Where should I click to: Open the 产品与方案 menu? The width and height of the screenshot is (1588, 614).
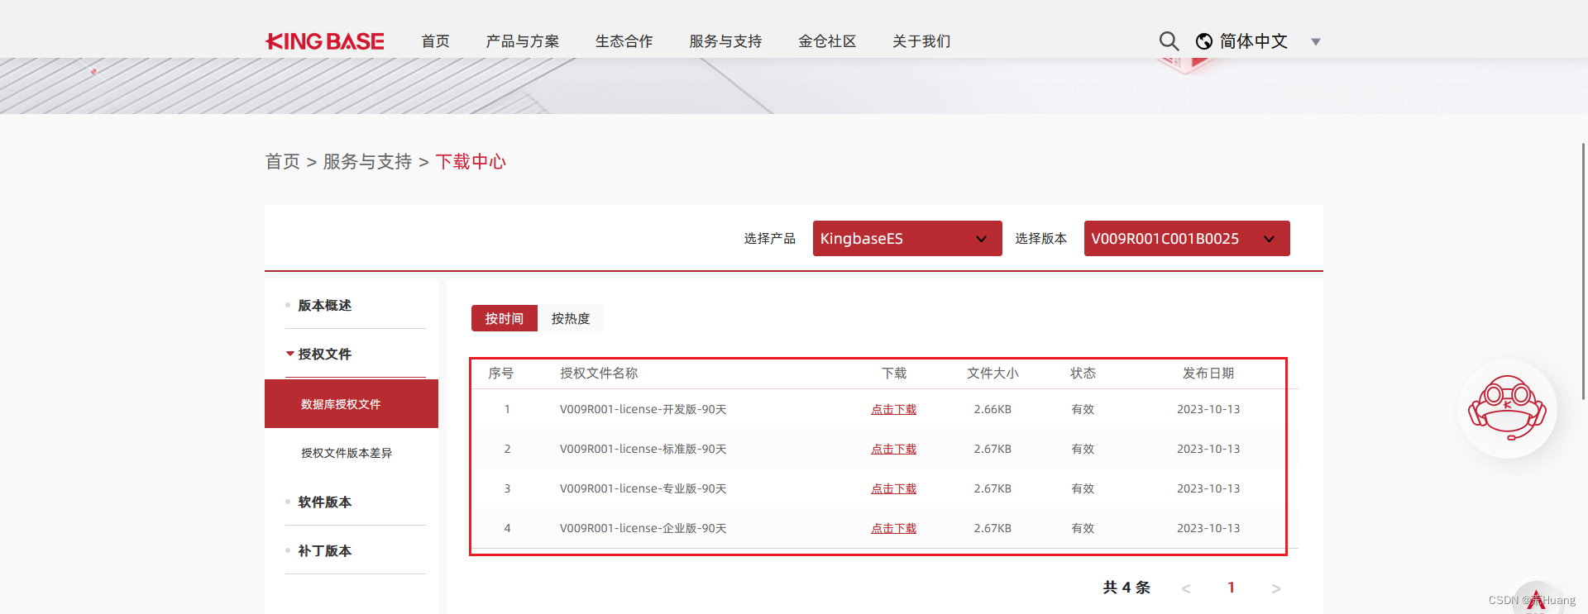(x=523, y=41)
